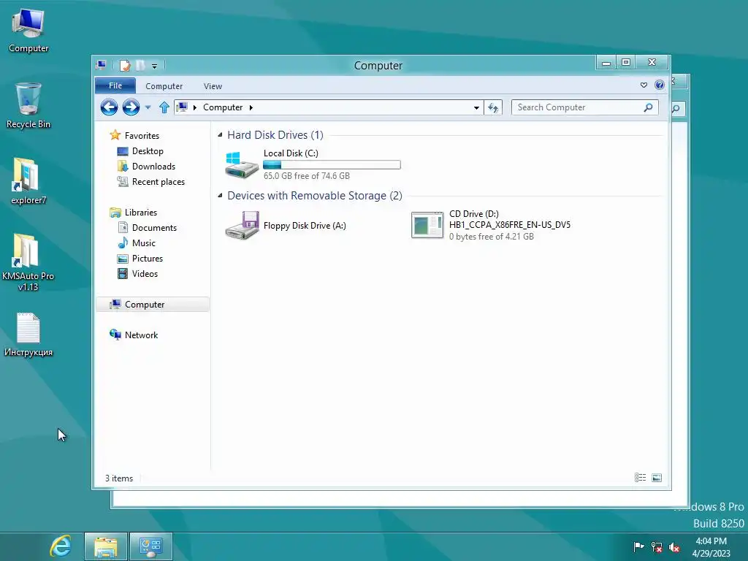Click the Properties quick access toolbar icon
The image size is (748, 561).
pyautogui.click(x=124, y=65)
